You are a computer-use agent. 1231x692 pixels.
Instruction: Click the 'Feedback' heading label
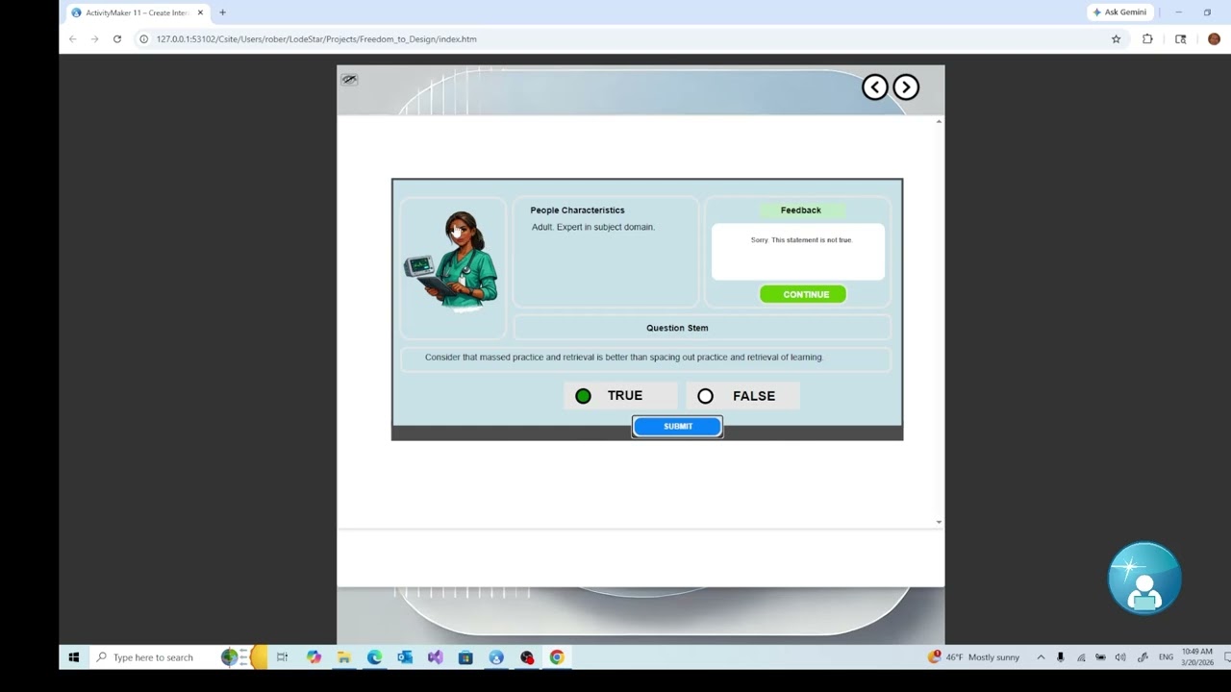click(801, 210)
